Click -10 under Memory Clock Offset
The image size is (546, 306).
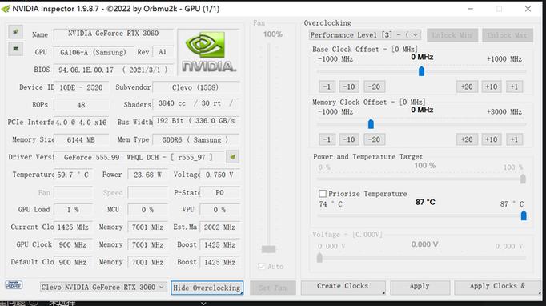tap(348, 139)
